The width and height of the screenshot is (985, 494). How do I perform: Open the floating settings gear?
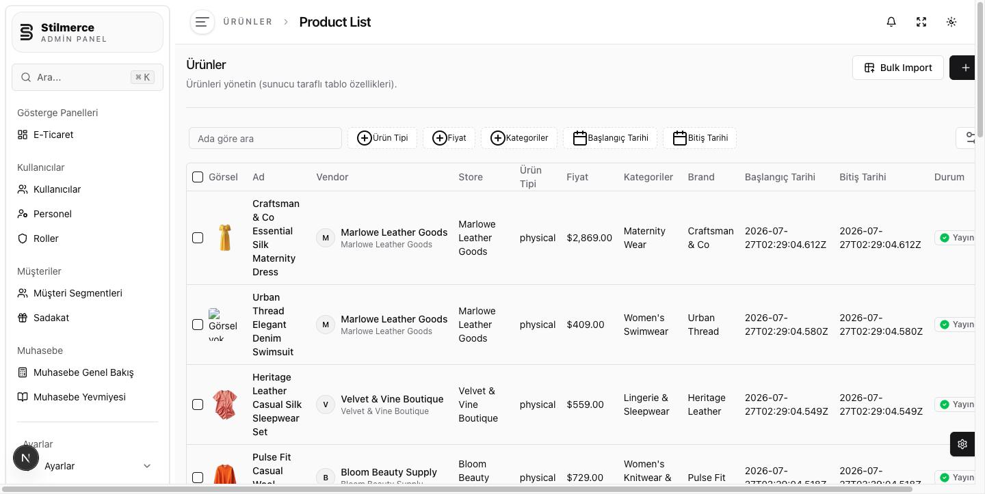point(962,444)
